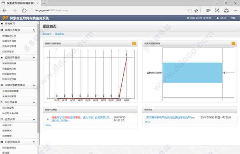This screenshot has width=240, height=154.
Task: Collapse the 特征号采集 sidebar section
Action: pos(34,102)
